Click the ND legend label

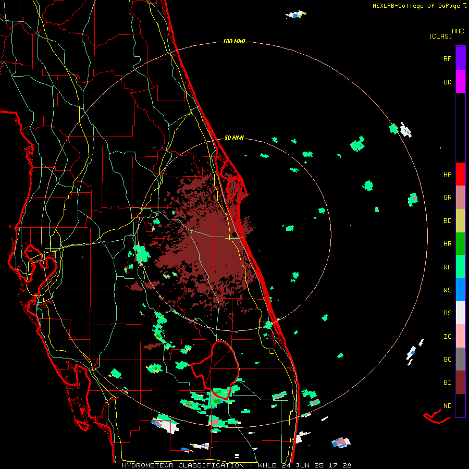pos(447,406)
